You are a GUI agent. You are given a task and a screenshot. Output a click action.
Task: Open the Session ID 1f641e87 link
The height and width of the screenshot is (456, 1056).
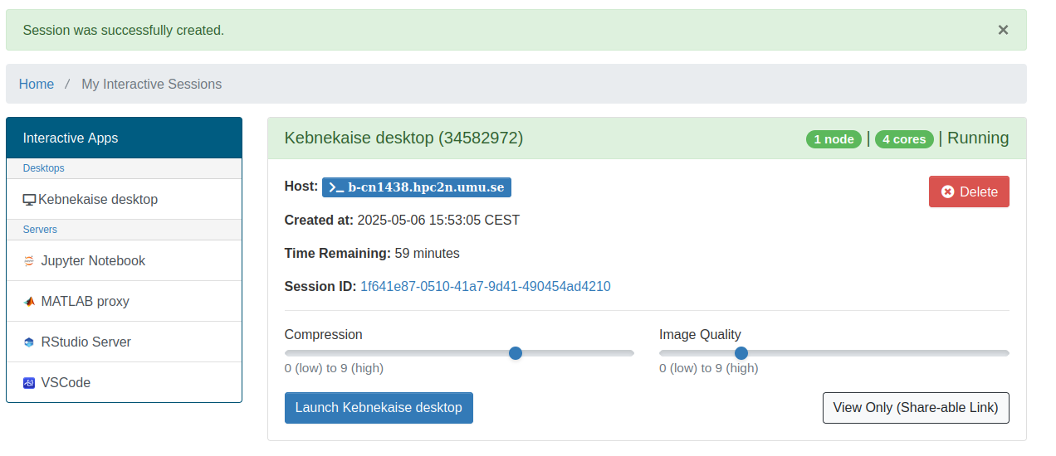485,286
